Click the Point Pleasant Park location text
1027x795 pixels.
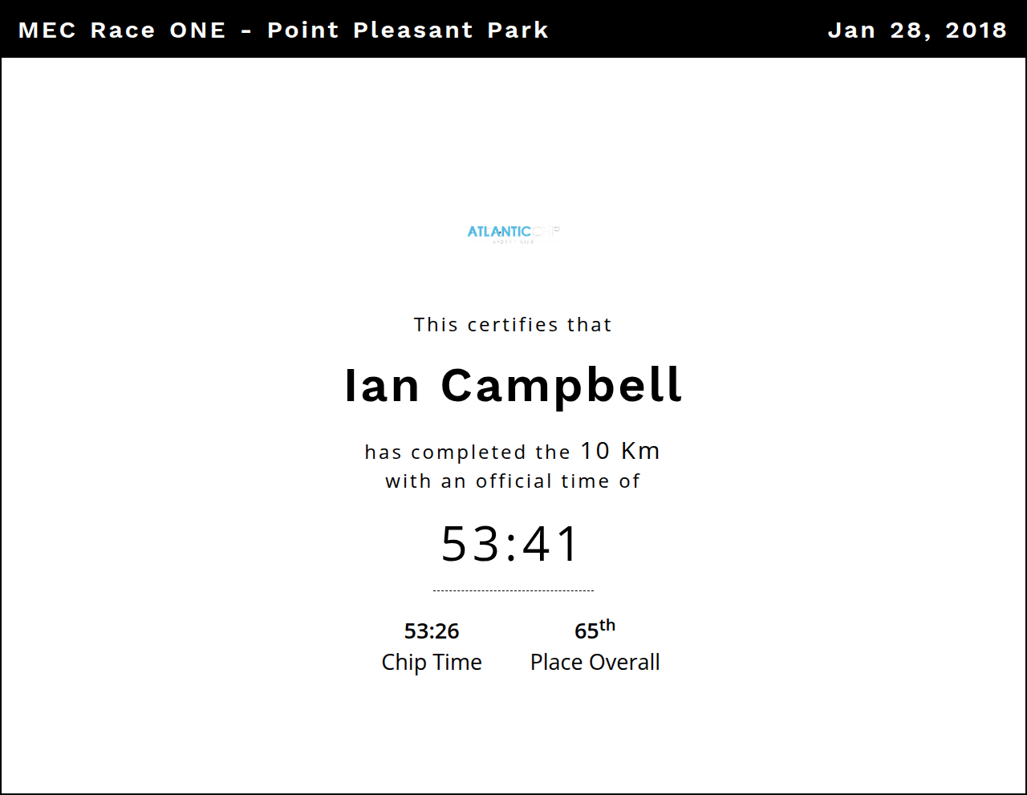point(408,30)
